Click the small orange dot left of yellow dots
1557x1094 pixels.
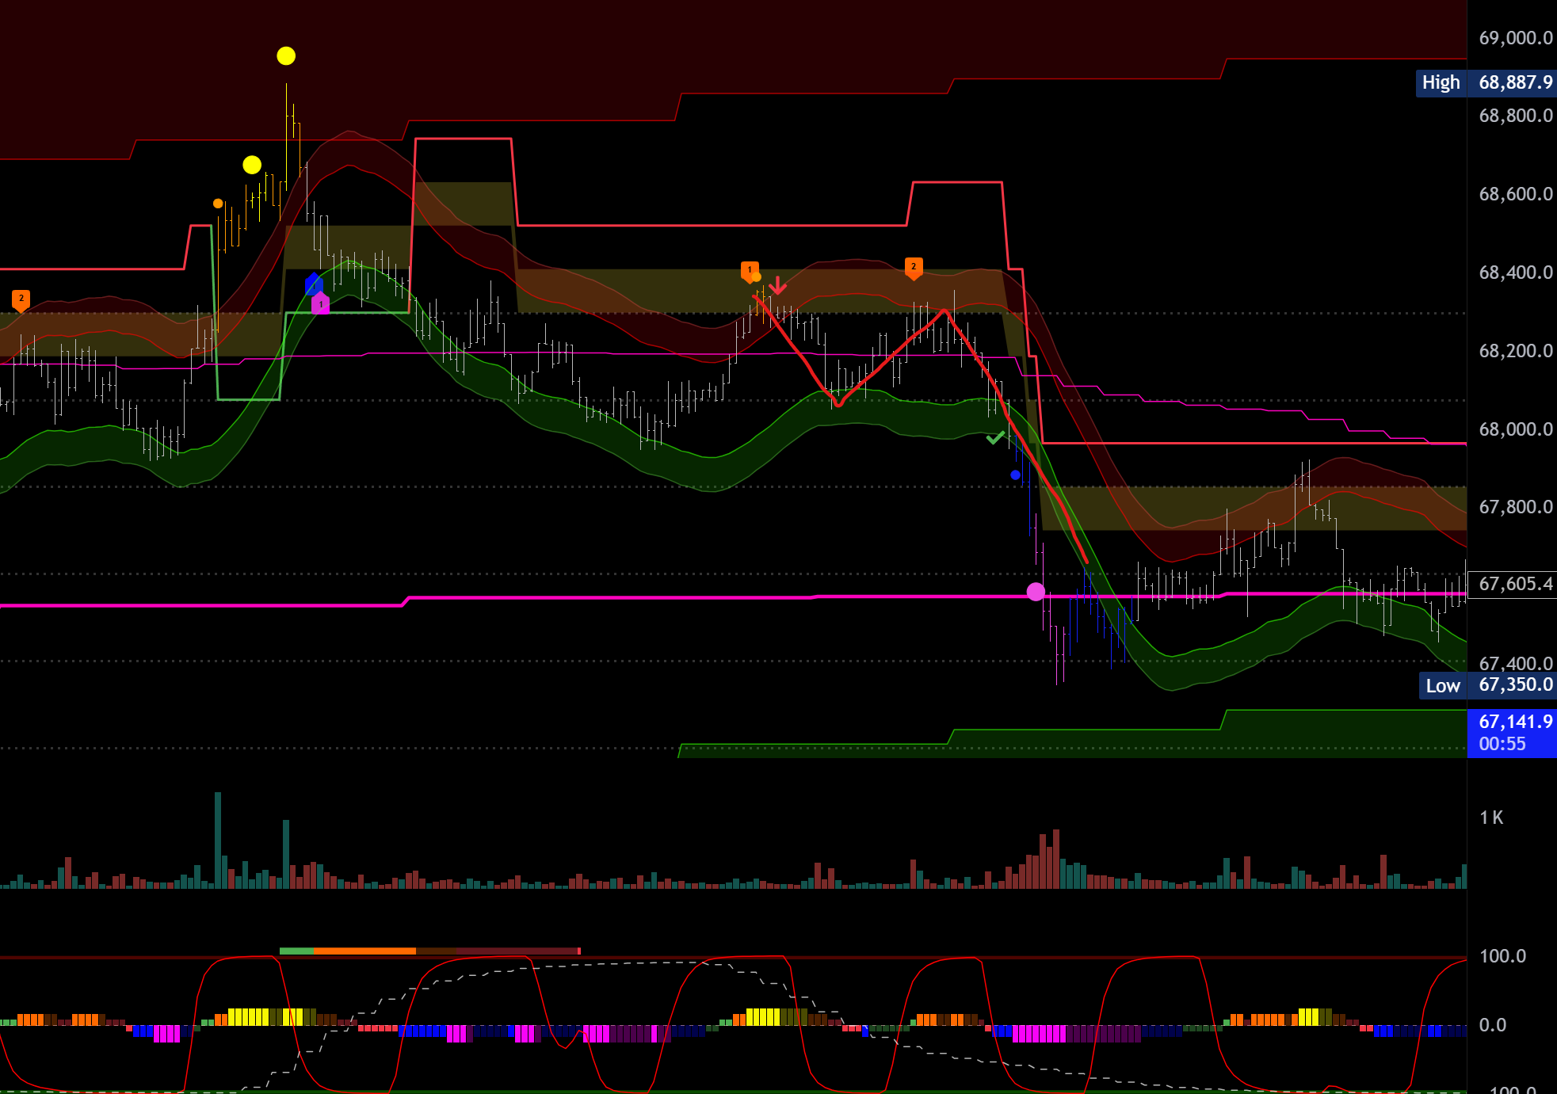(x=218, y=204)
